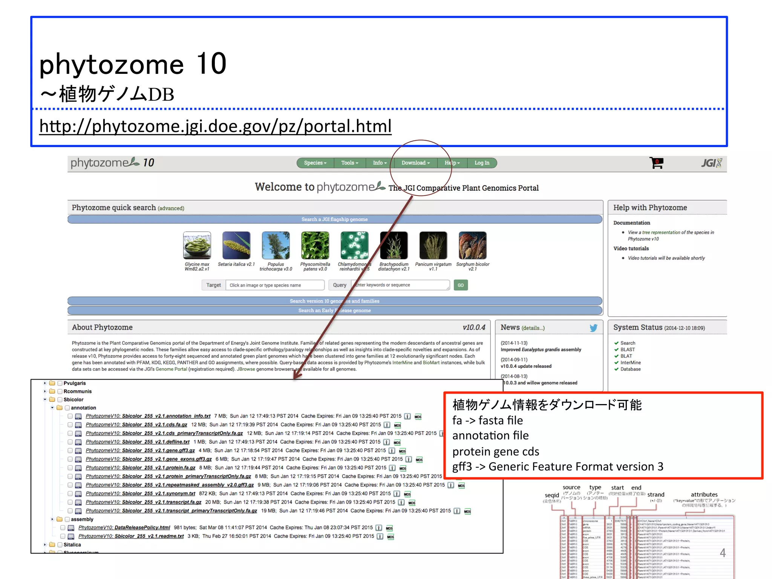Select the Glycine max thumbnail
This screenshot has width=772, height=579.
[197, 245]
